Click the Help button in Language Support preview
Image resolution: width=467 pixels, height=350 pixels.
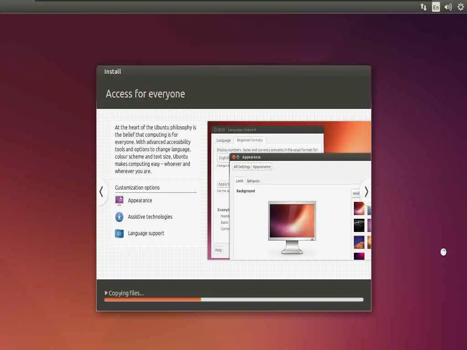[x=218, y=250]
